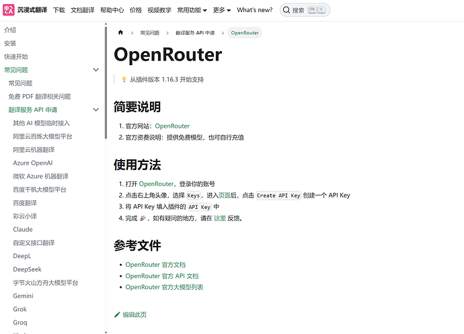Select 免费 PDF 翻译相关问题 in sidebar
The height and width of the screenshot is (334, 464).
coord(40,97)
